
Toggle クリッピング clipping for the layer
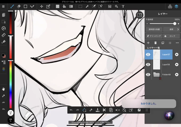(154, 36)
